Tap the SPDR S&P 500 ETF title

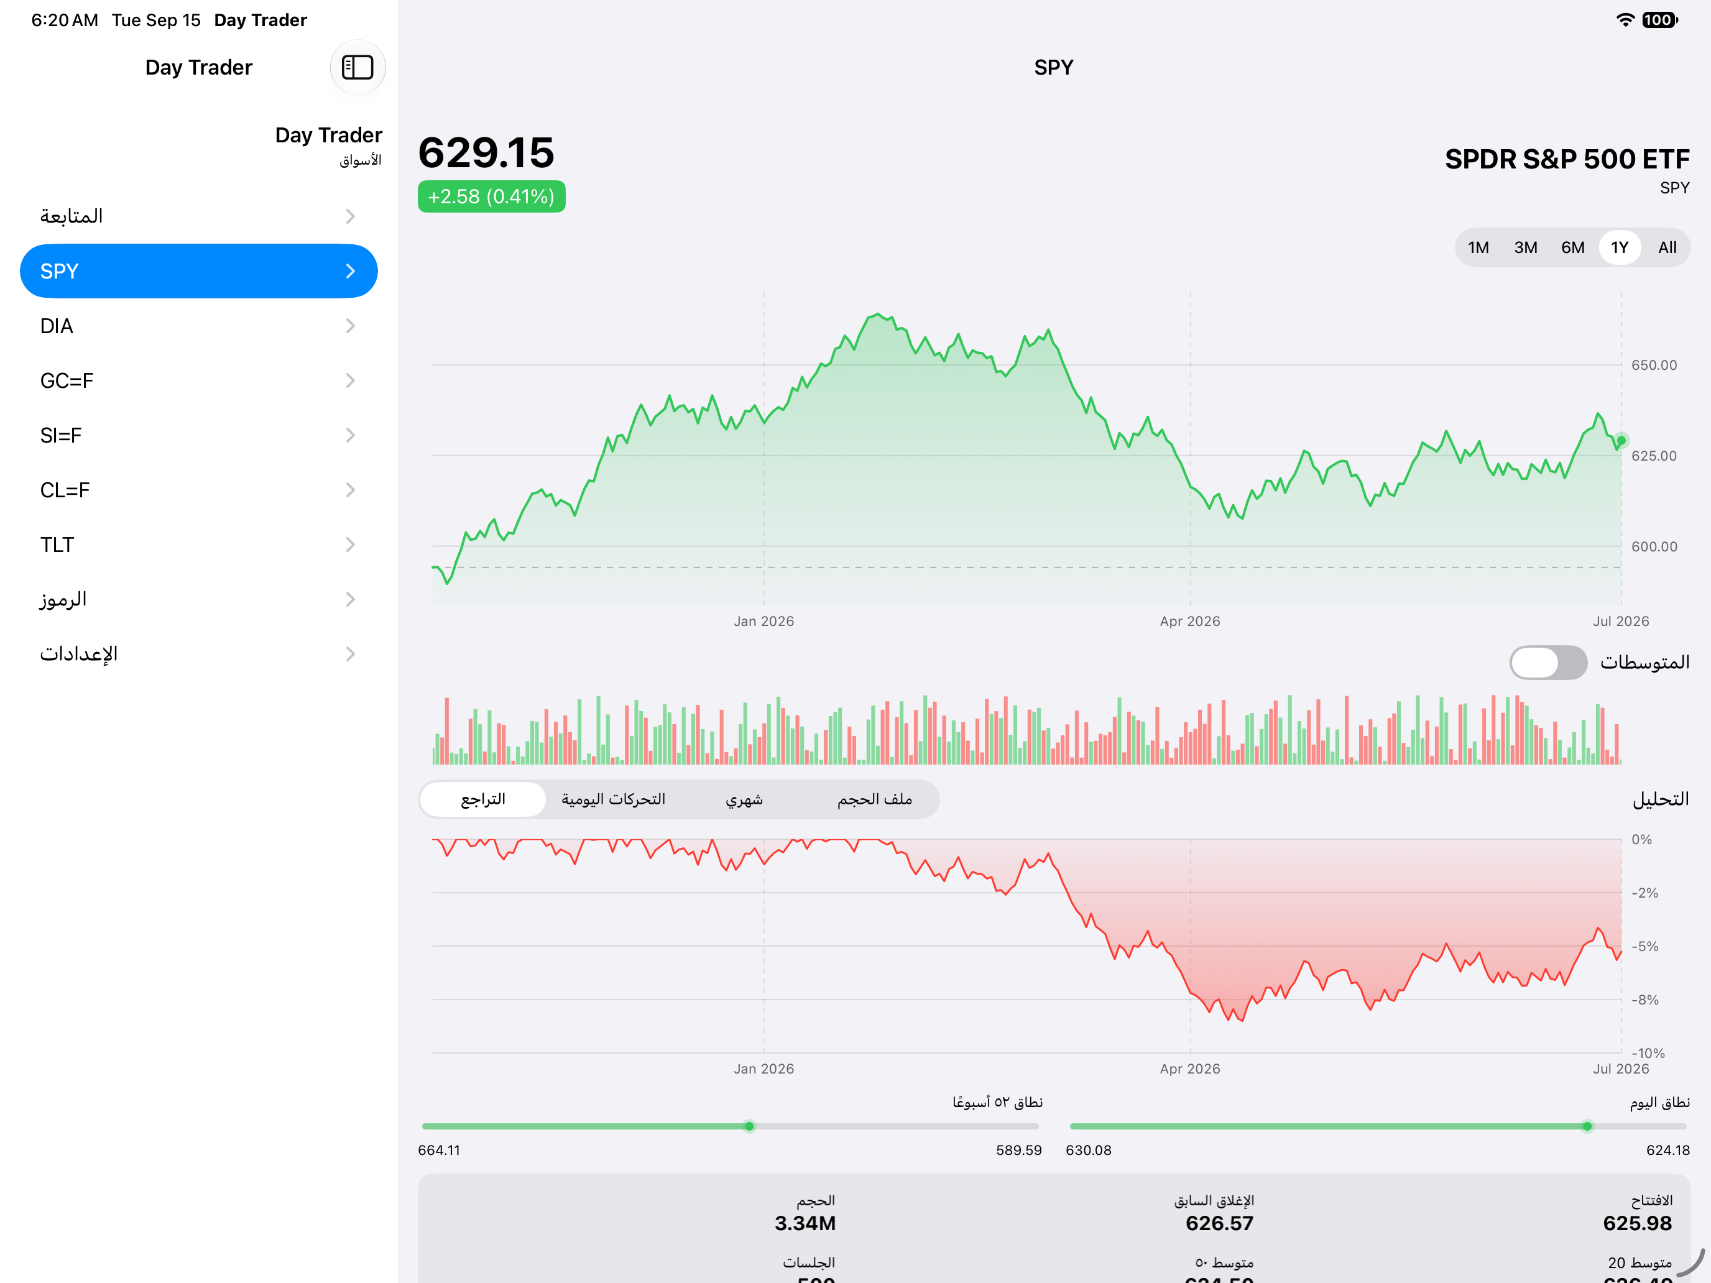[x=1567, y=159]
